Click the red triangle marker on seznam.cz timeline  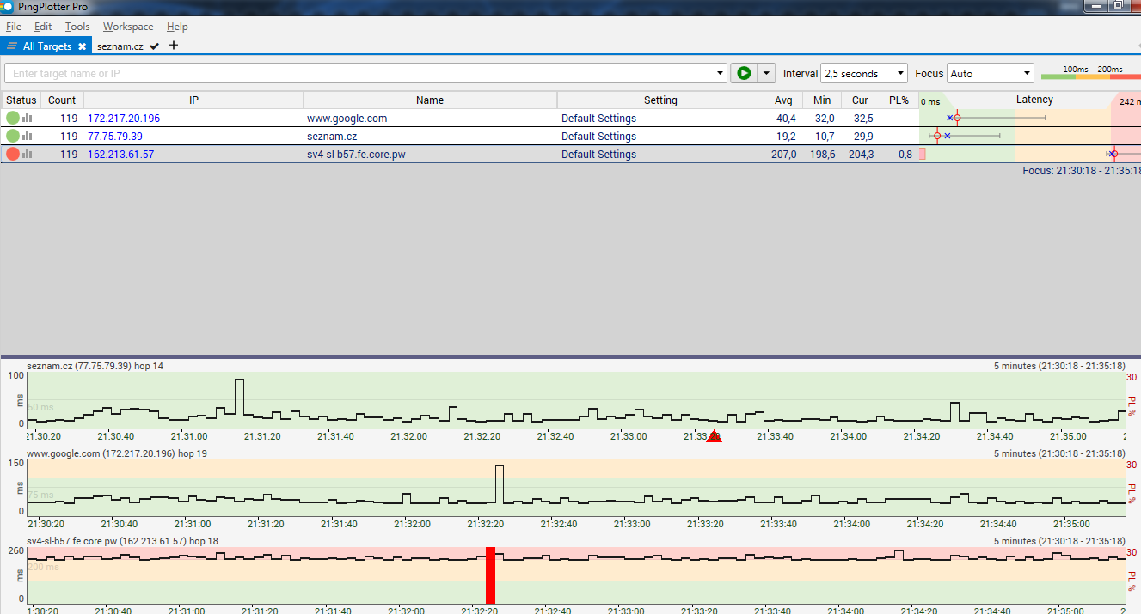click(714, 437)
